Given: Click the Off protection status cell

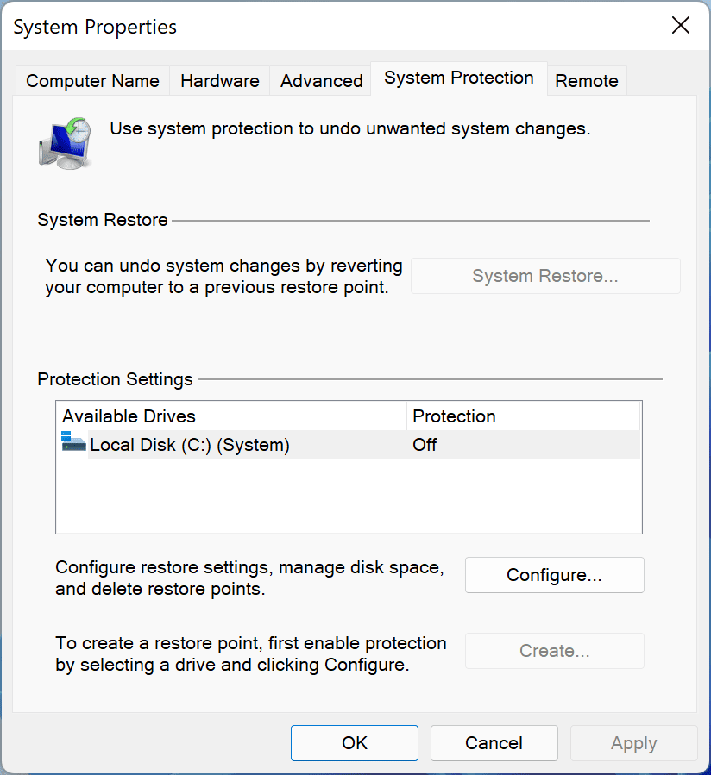Looking at the screenshot, I should coord(425,444).
